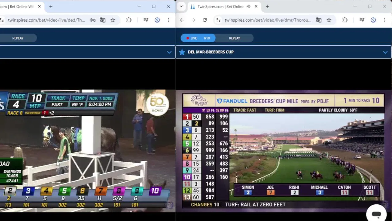This screenshot has height=221, width=392.
Task: Click the Del Mar-Breeders Cup favorite star
Action: click(182, 52)
